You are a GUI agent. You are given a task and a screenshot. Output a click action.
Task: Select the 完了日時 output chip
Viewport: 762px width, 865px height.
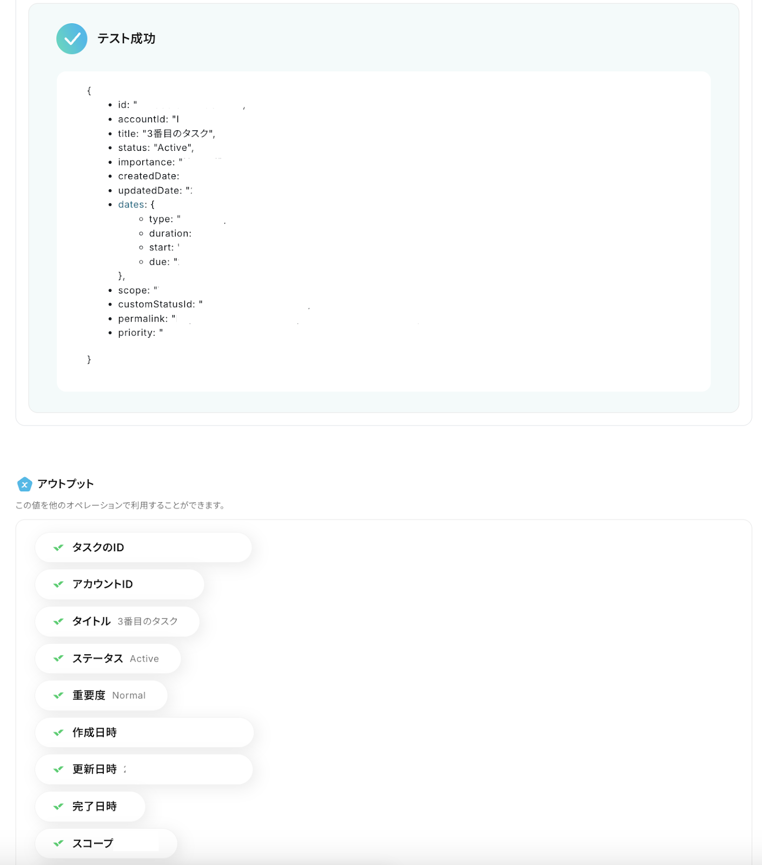pos(90,807)
